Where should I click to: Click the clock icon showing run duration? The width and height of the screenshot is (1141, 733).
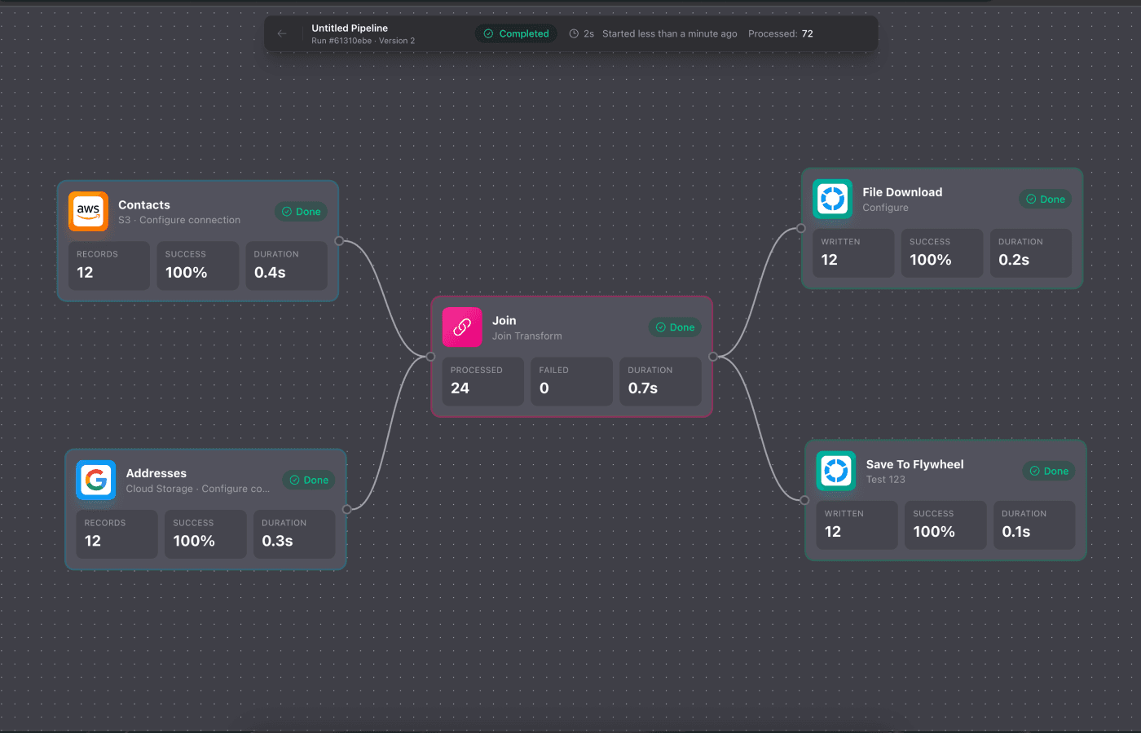coord(575,33)
